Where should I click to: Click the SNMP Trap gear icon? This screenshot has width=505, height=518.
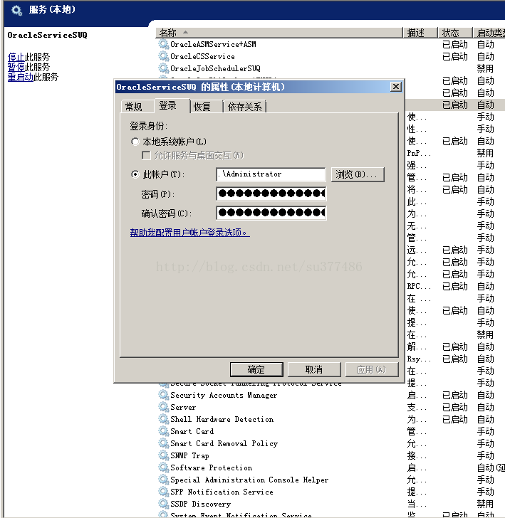[163, 455]
